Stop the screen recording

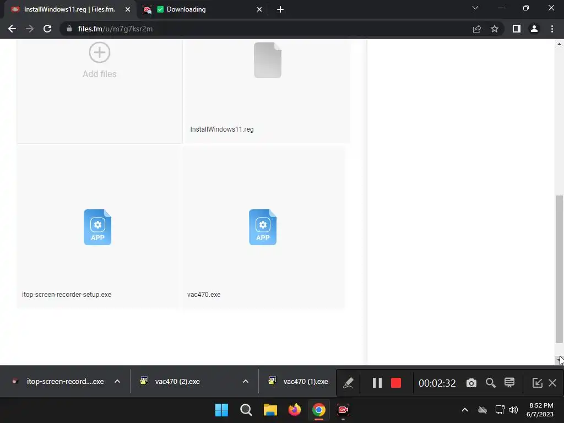click(396, 383)
